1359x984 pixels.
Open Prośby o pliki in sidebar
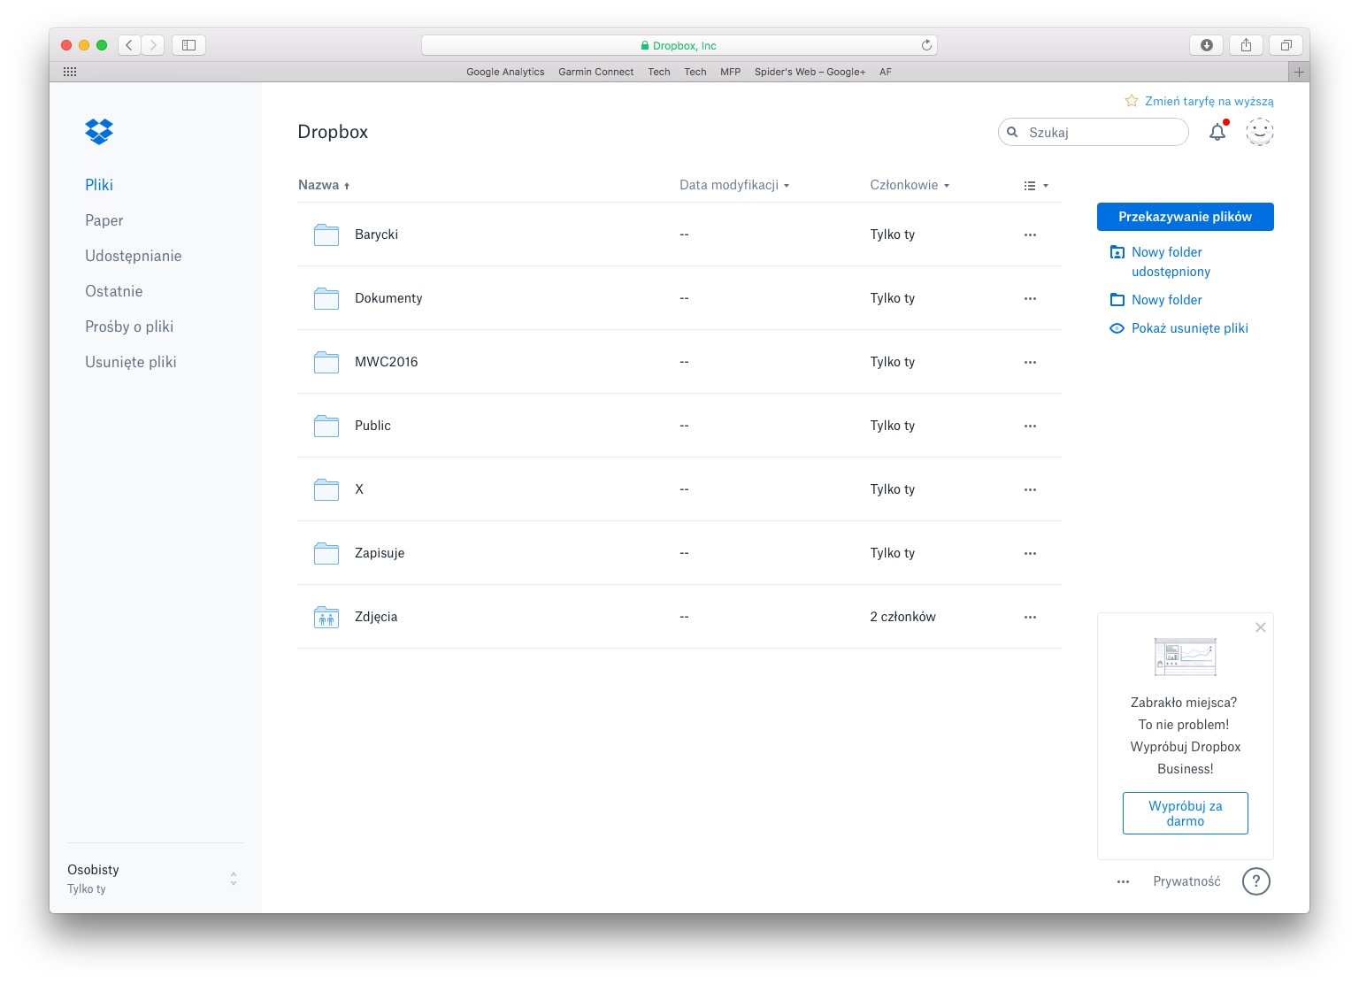129,327
